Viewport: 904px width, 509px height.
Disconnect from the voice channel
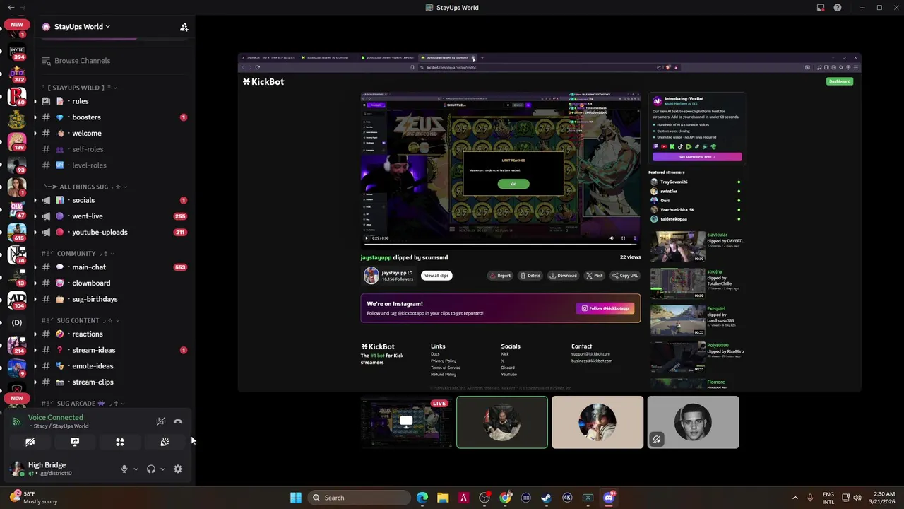[x=178, y=421]
